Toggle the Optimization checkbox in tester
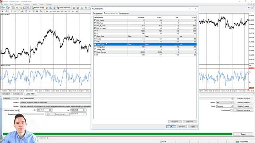The width and height of the screenshot is (255, 143). tap(231, 110)
